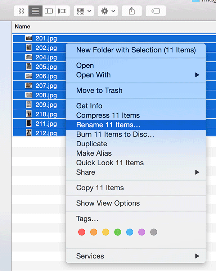Open the Arrange items dropdown
216x271 pixels.
tap(84, 11)
